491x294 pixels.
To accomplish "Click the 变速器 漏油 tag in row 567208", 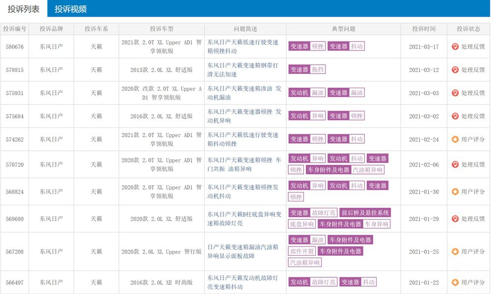I will 307,240.
